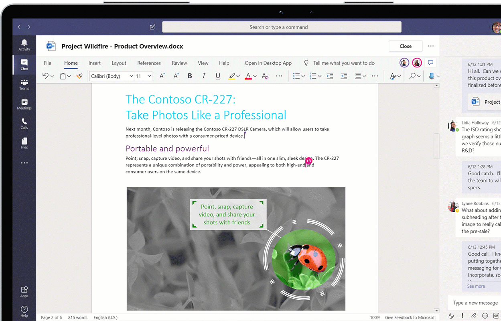Toggle bold formatting in the ribbon
Screen dimensions: 501x321
coord(190,76)
